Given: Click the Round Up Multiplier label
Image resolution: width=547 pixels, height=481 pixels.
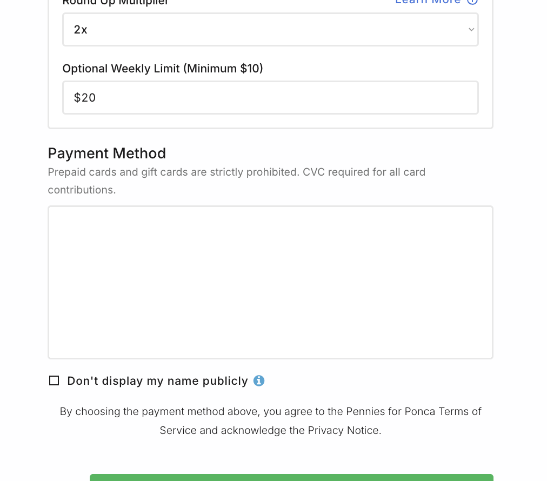Looking at the screenshot, I should click(116, 2).
